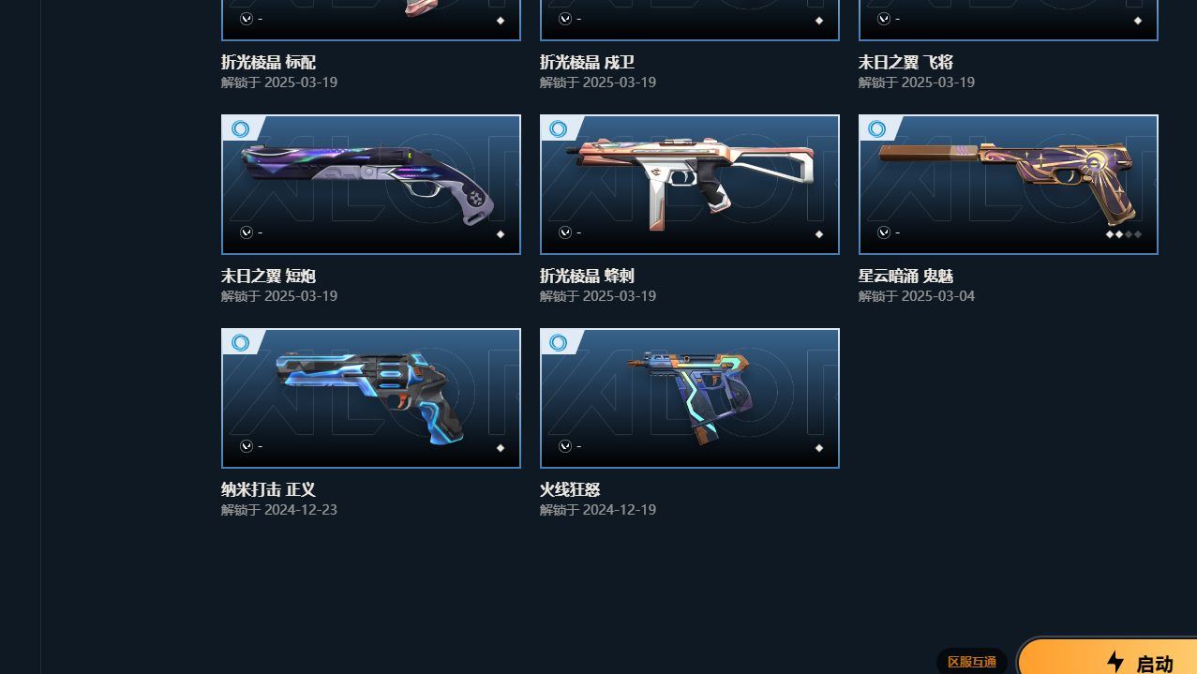Click the blue ring badge on 末日之翼 短炮 card
This screenshot has height=674, width=1197.
click(240, 129)
